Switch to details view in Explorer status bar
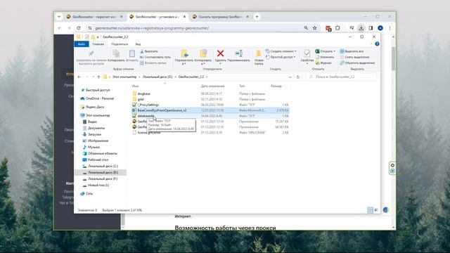This screenshot has width=450, height=253. 371,210
